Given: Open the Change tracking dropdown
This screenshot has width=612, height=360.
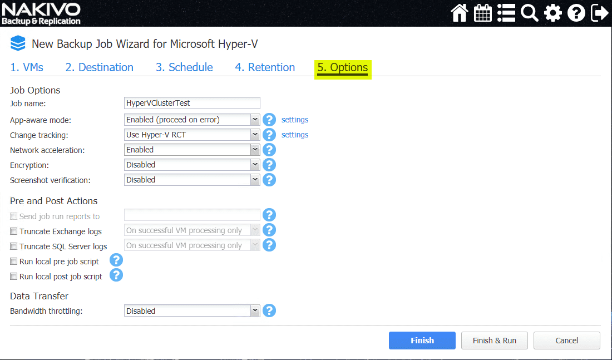Looking at the screenshot, I should click(x=192, y=135).
